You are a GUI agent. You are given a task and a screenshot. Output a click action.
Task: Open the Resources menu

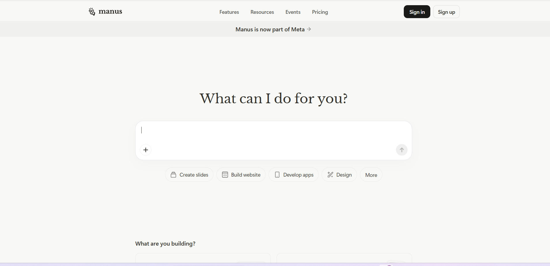pos(262,12)
